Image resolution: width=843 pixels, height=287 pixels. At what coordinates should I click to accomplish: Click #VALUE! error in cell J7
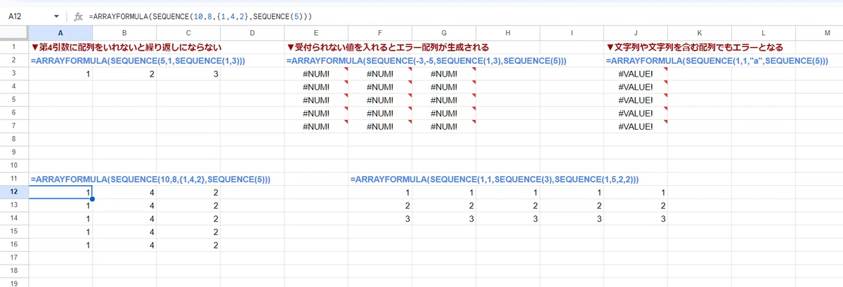(636, 126)
